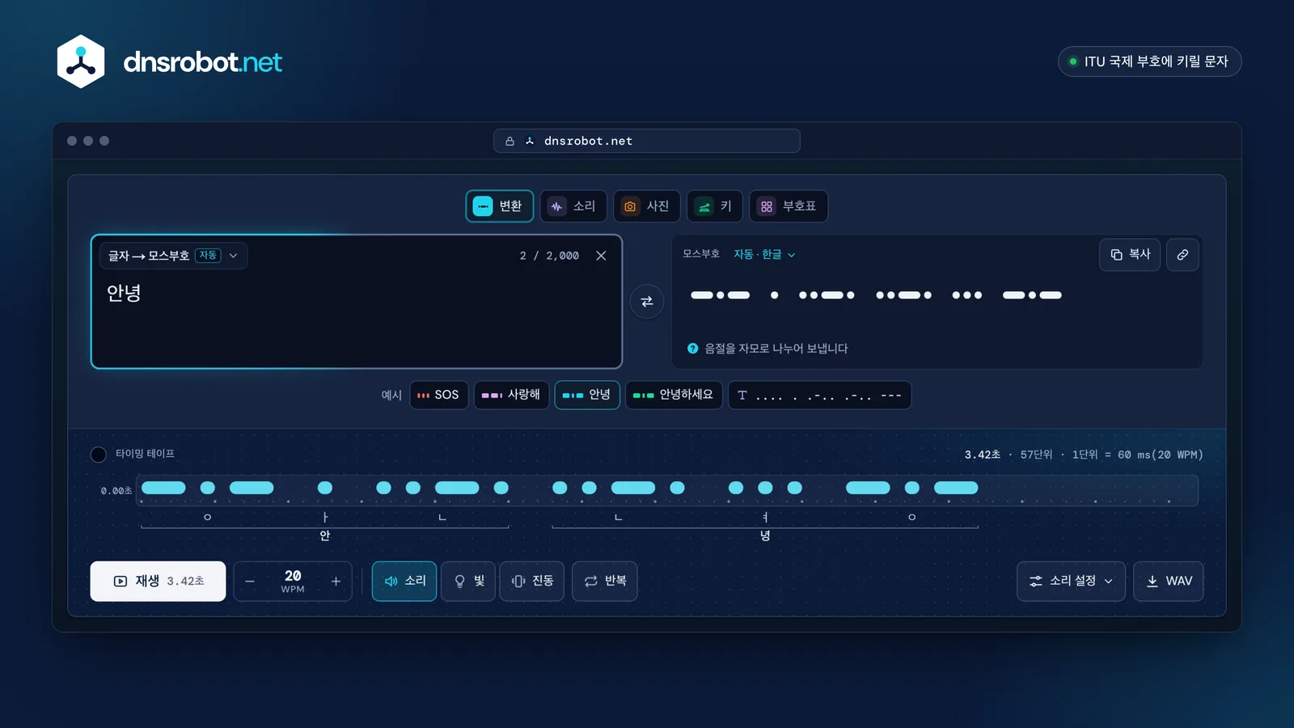
Task: Switch to the 소리 tab at top
Action: 573,206
